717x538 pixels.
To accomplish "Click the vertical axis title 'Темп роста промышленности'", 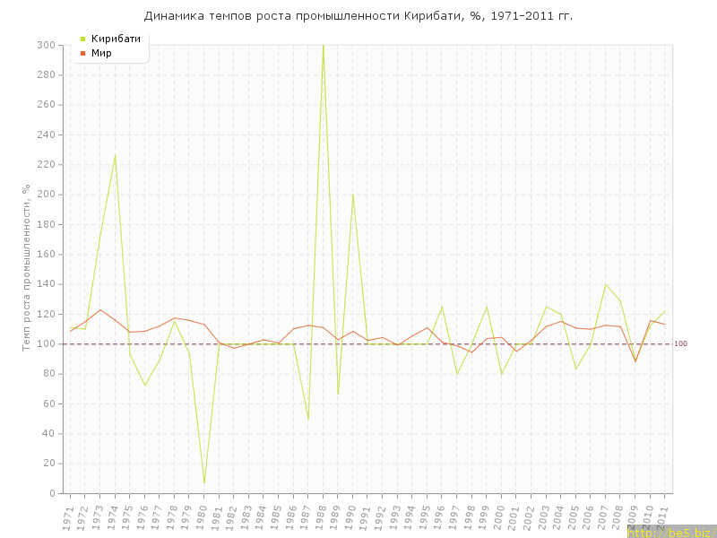I will pos(27,268).
